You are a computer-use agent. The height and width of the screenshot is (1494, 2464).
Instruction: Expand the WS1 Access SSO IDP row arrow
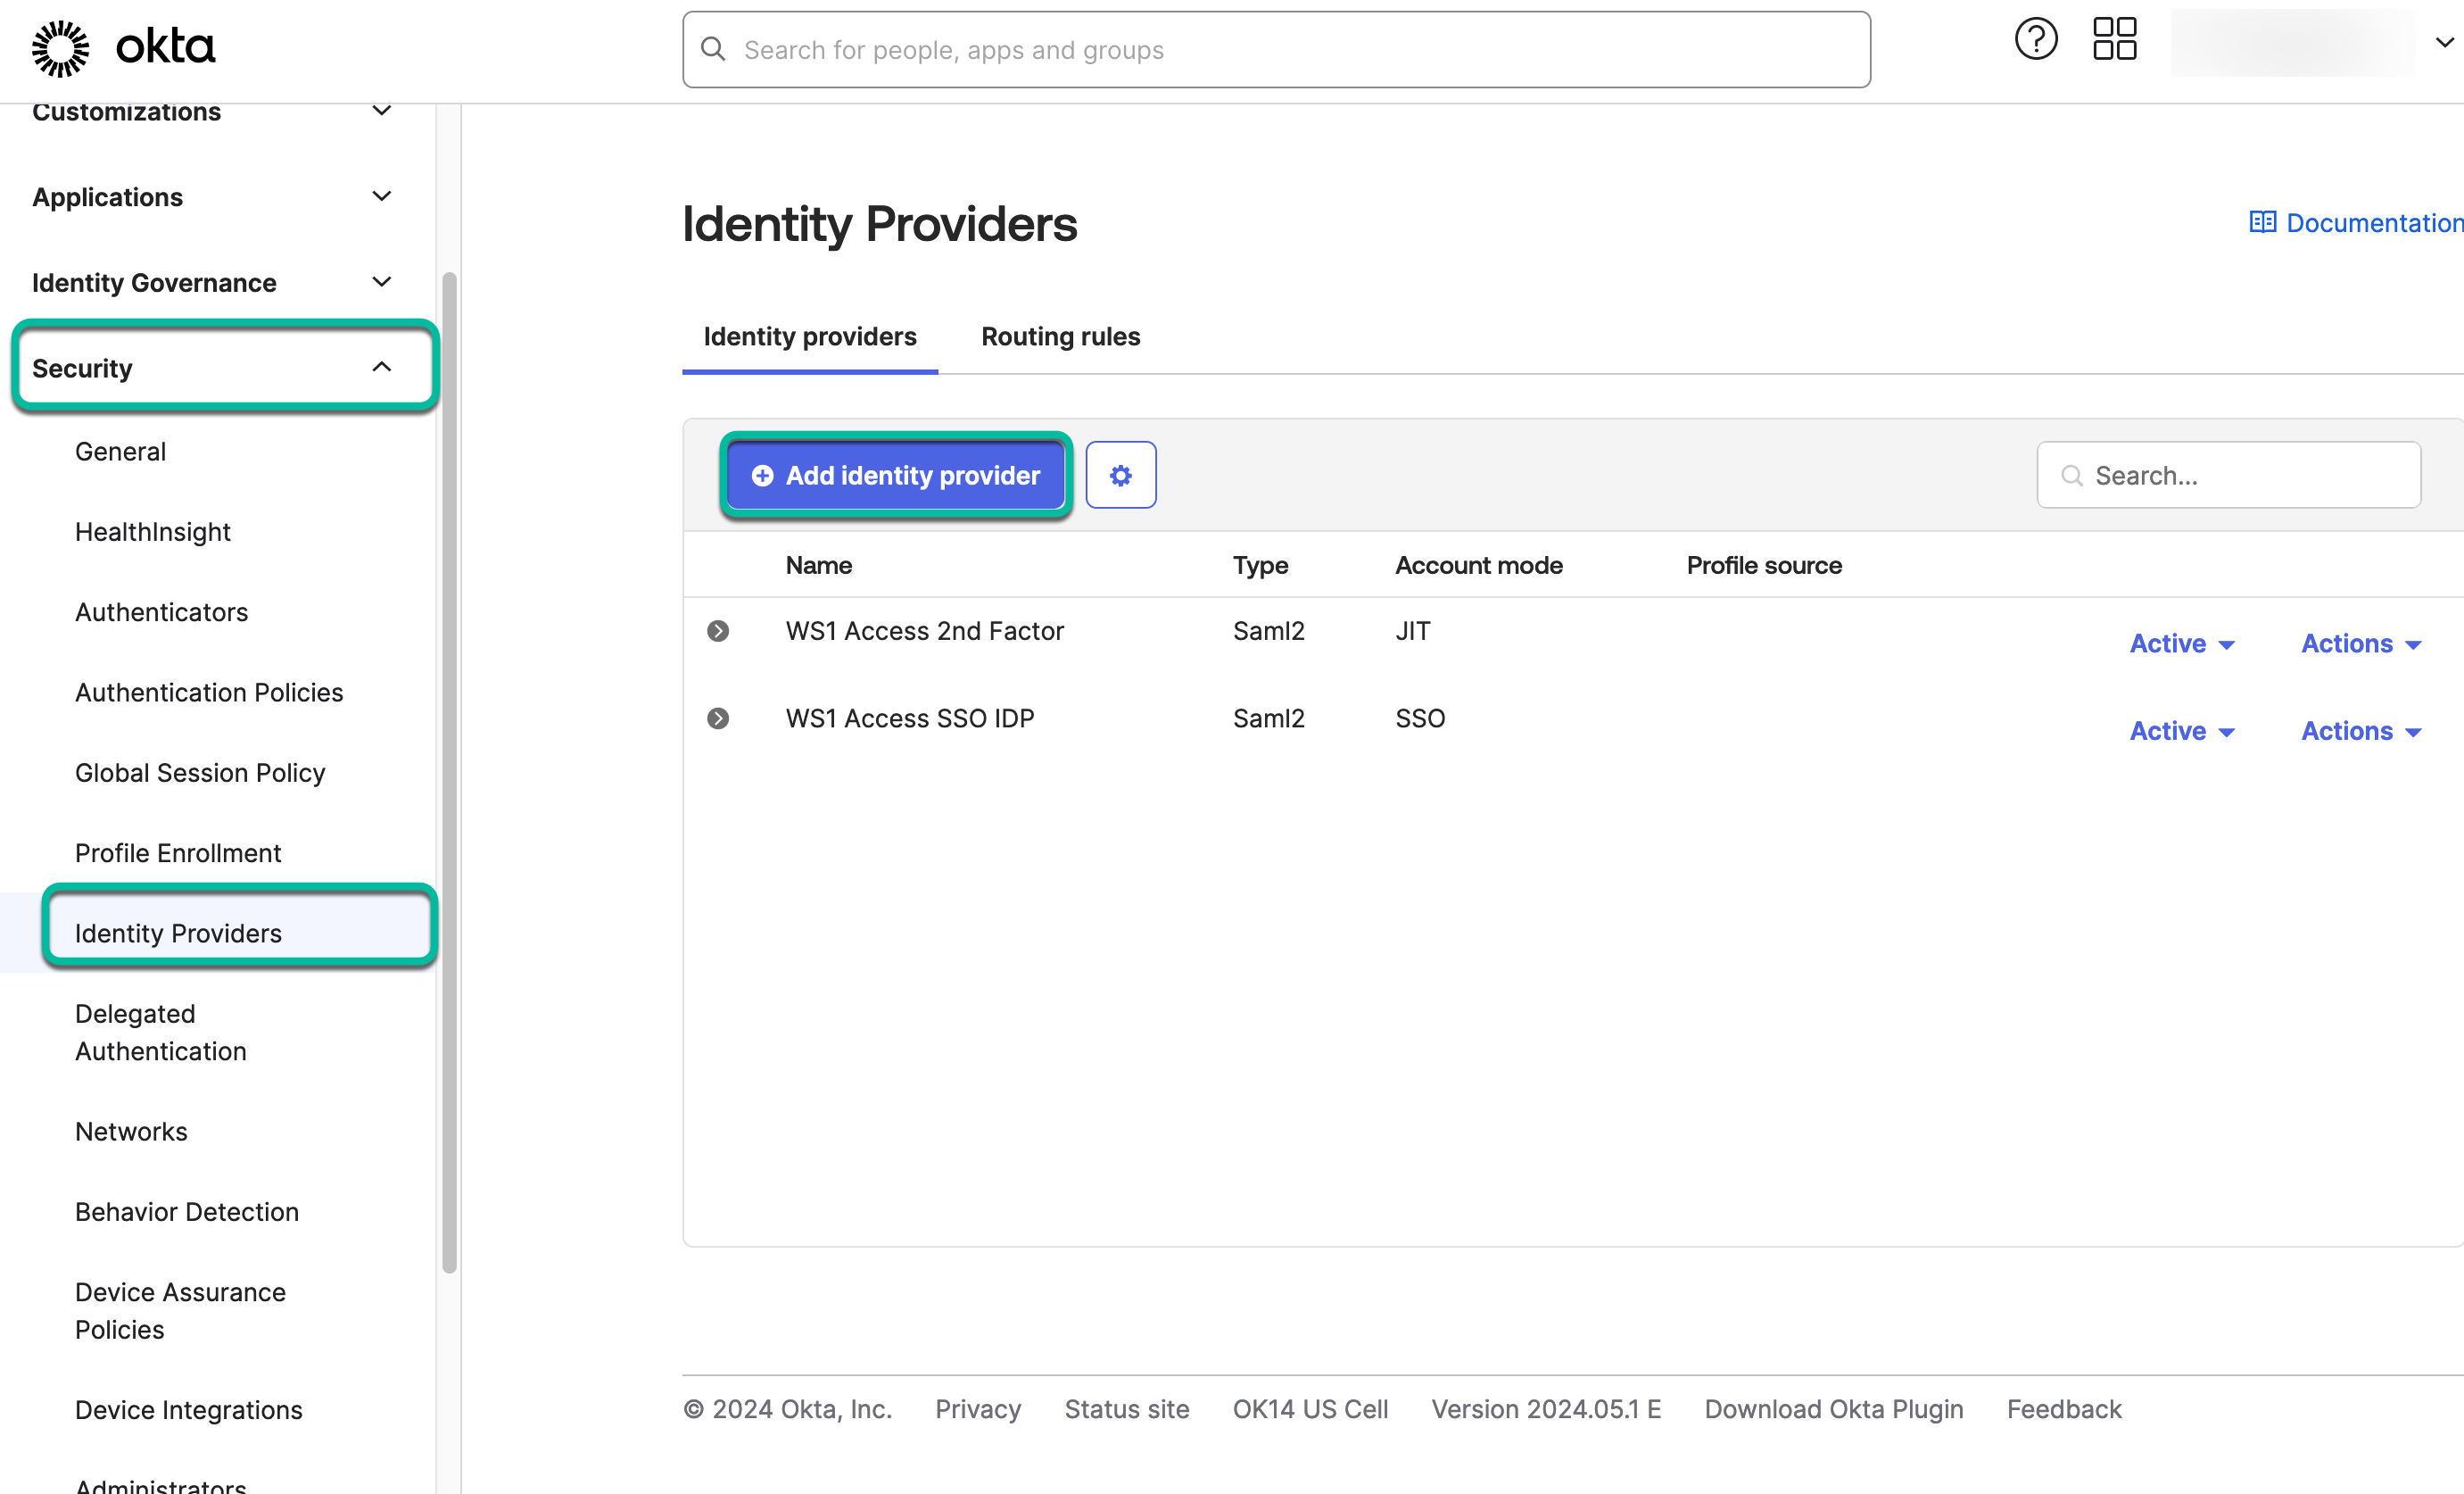(x=719, y=718)
